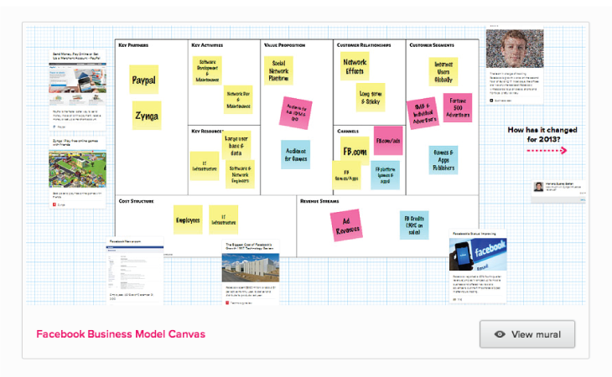The width and height of the screenshot is (612, 377).
Task: Click the Network Effects sticky note
Action: pos(355,67)
